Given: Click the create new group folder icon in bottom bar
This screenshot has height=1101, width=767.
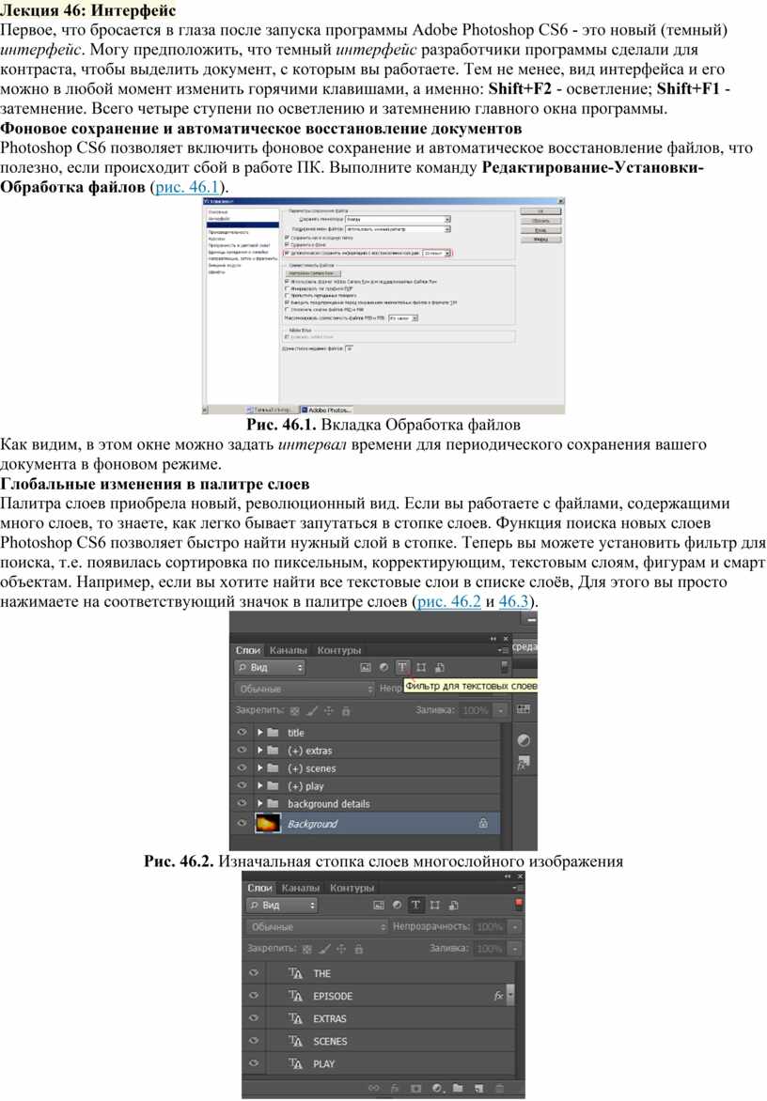Looking at the screenshot, I should tap(458, 1089).
